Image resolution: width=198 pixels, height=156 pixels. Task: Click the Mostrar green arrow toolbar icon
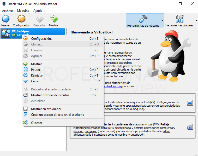click(54, 19)
